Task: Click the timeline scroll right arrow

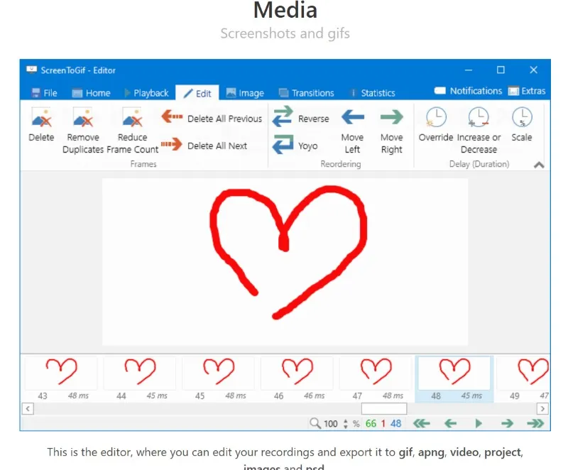Action: (542, 409)
